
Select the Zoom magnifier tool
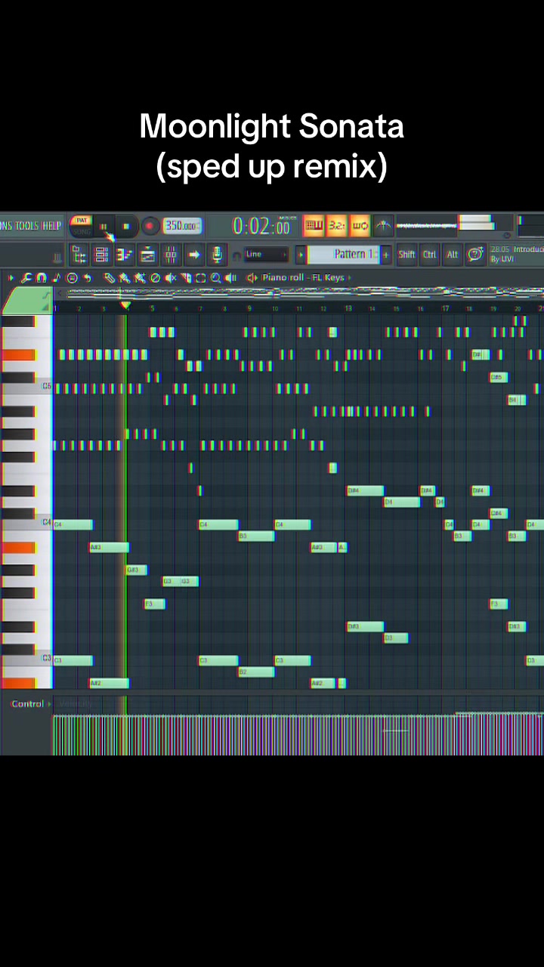click(x=216, y=278)
